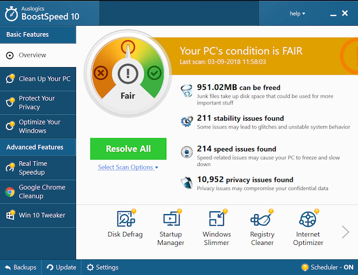Screen dimensions: 358x275
Task: Click the Protect Your Privacy shield icon
Action: (10, 102)
